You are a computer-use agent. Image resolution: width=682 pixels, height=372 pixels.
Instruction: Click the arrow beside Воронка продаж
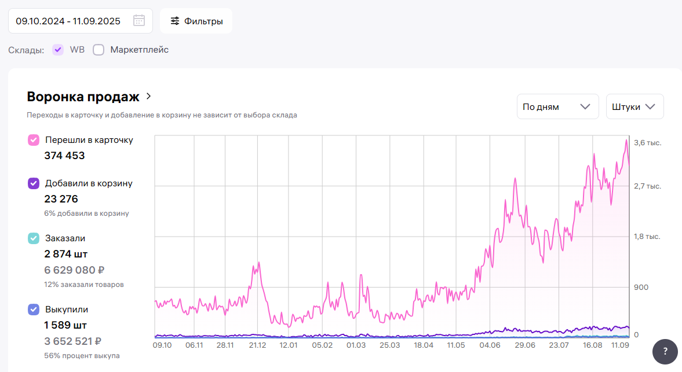tap(148, 96)
